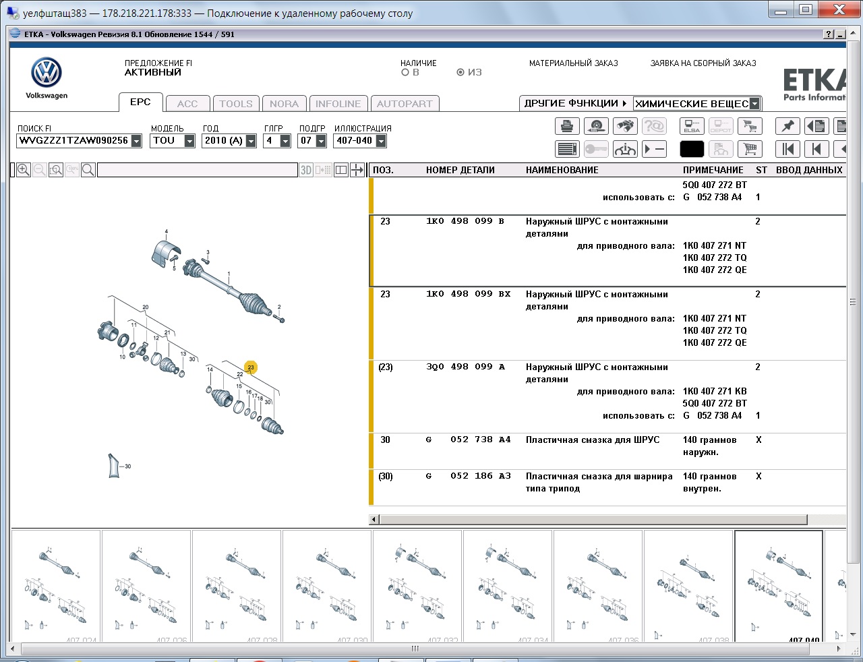The width and height of the screenshot is (863, 662).
Task: Open the AUTOPART tab
Action: click(x=405, y=104)
